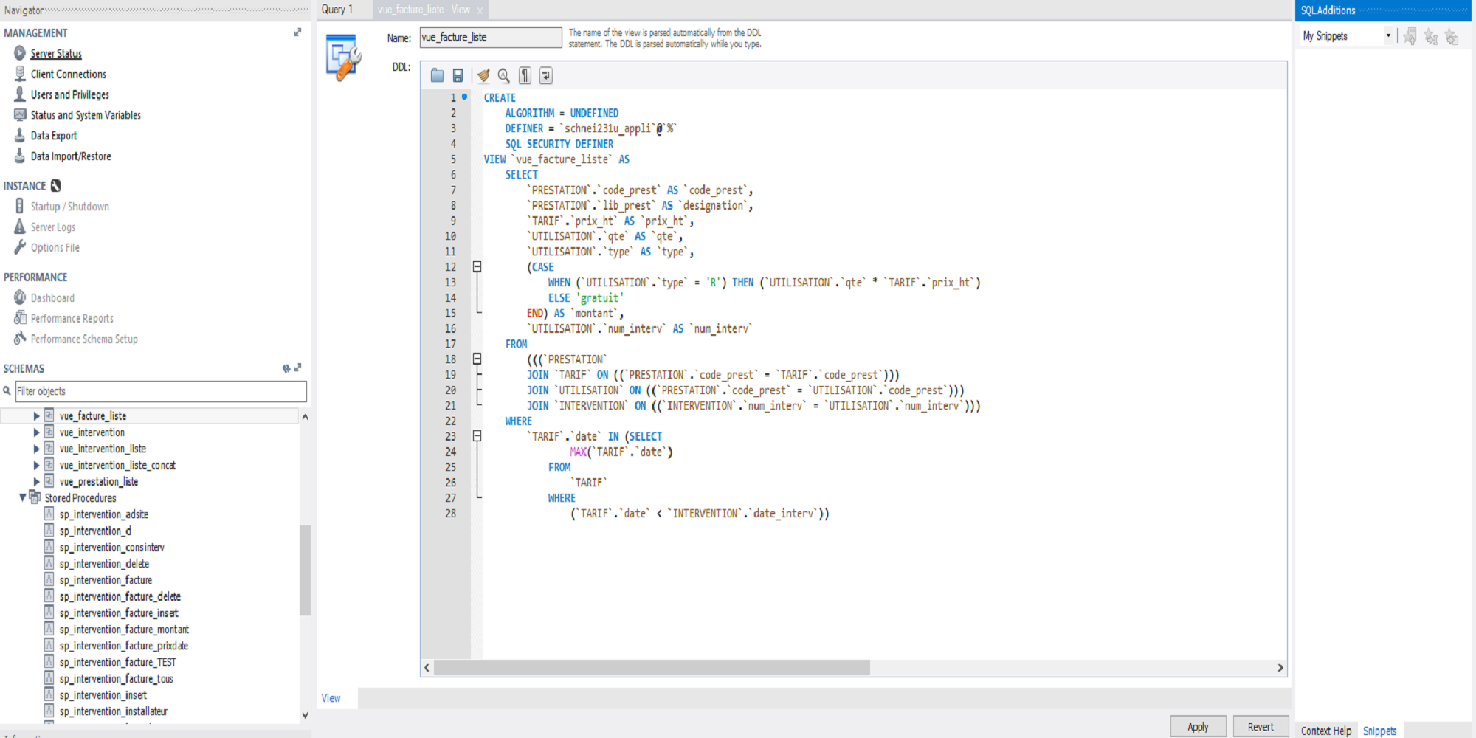The image size is (1476, 738).
Task: Click the INSTANCE section icon
Action: pos(55,185)
